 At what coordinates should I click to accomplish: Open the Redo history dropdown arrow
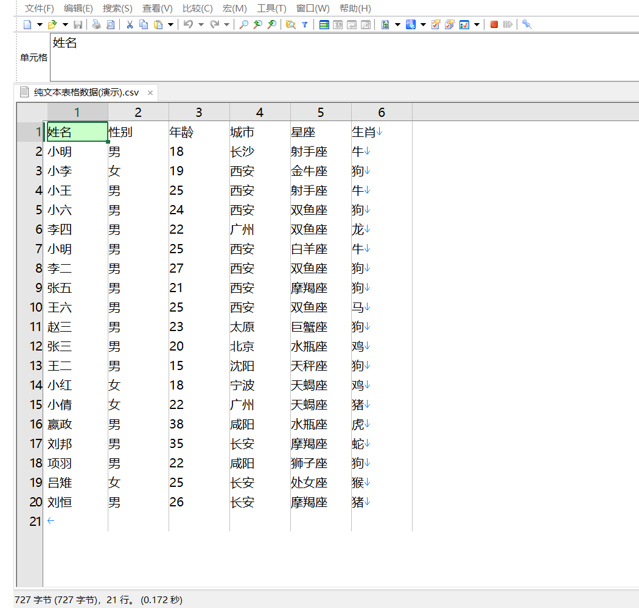[226, 24]
